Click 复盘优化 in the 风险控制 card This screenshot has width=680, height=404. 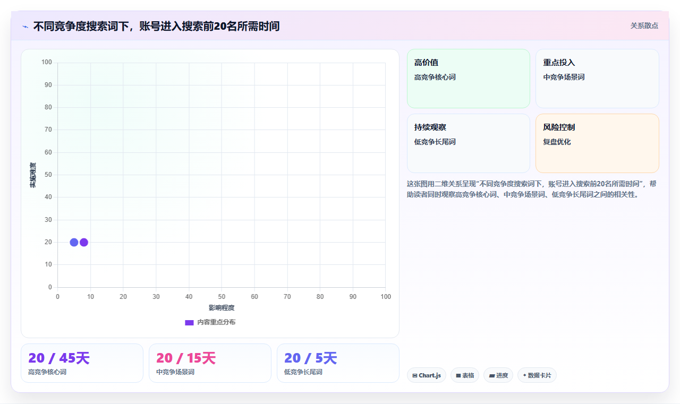(x=557, y=142)
